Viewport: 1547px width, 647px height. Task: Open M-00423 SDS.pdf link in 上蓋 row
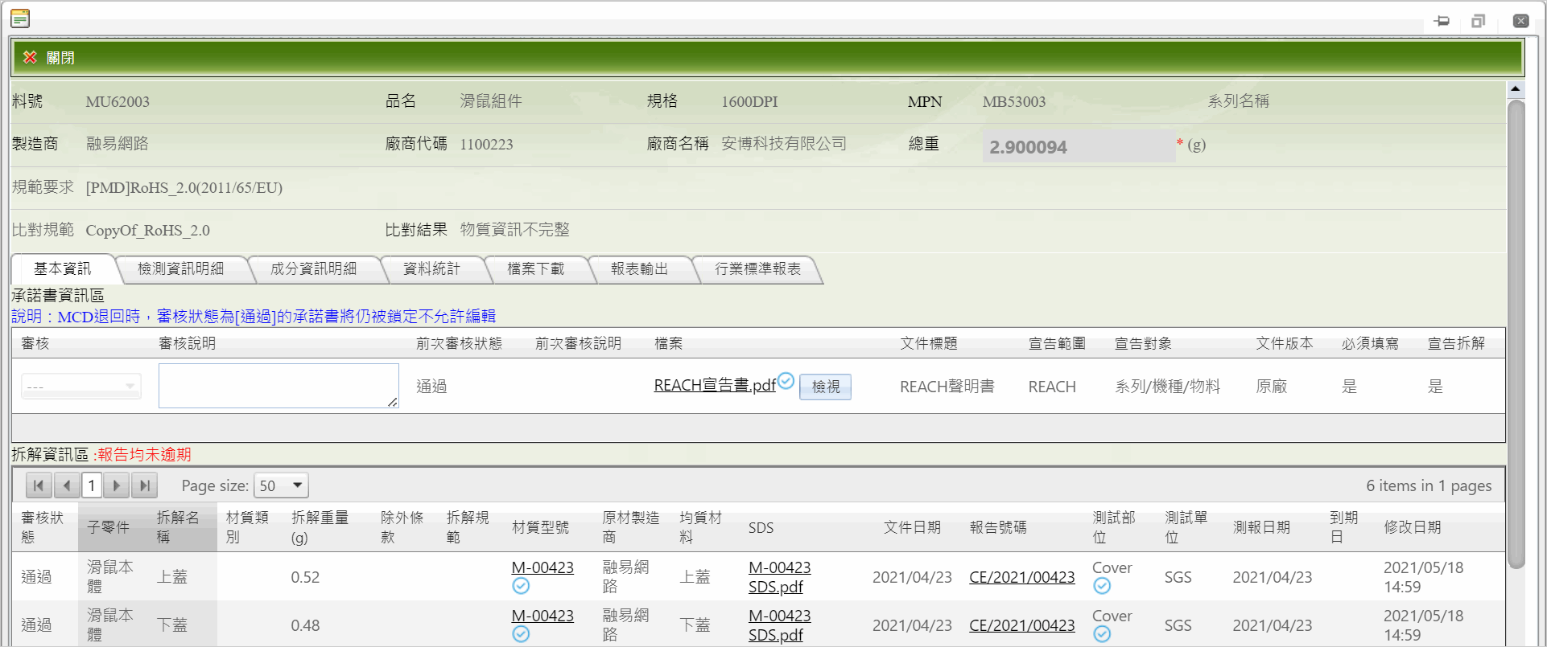[x=779, y=577]
